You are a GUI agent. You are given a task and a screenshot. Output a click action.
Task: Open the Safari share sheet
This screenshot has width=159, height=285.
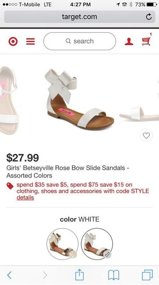[79, 274]
